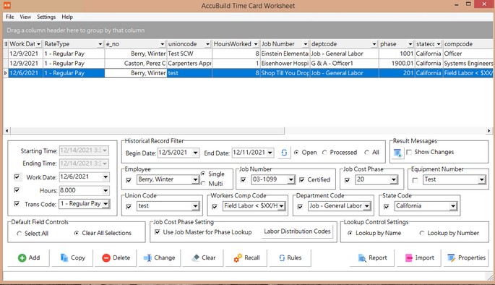Click the Clear eraser button
This screenshot has width=495, height=285.
point(203,258)
